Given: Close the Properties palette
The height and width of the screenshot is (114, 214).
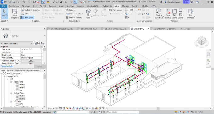Looking at the screenshot, I should click(x=44, y=29).
